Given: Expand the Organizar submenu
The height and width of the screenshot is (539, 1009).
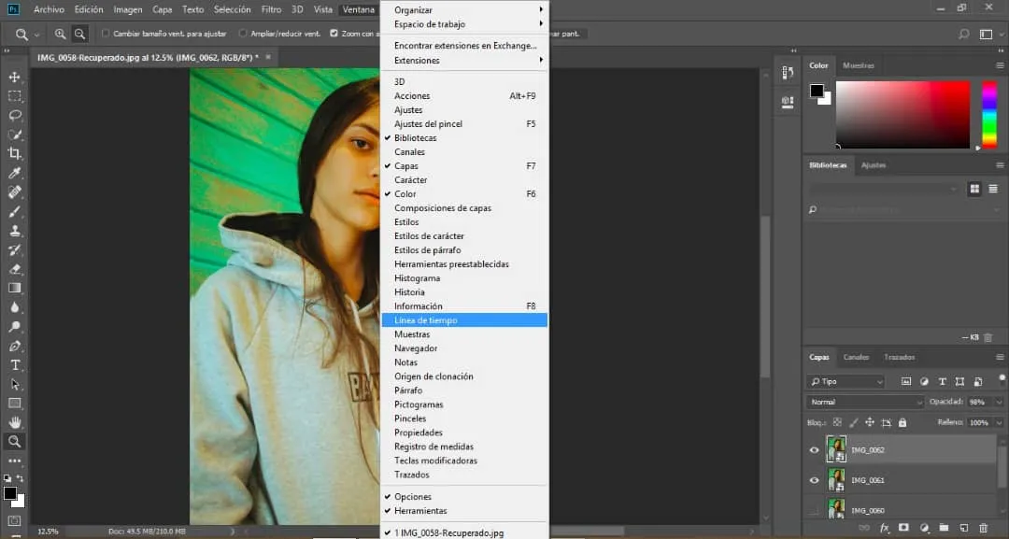Looking at the screenshot, I should click(x=464, y=10).
